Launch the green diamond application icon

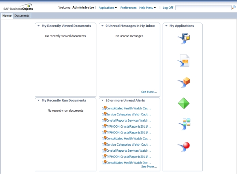tap(184, 103)
